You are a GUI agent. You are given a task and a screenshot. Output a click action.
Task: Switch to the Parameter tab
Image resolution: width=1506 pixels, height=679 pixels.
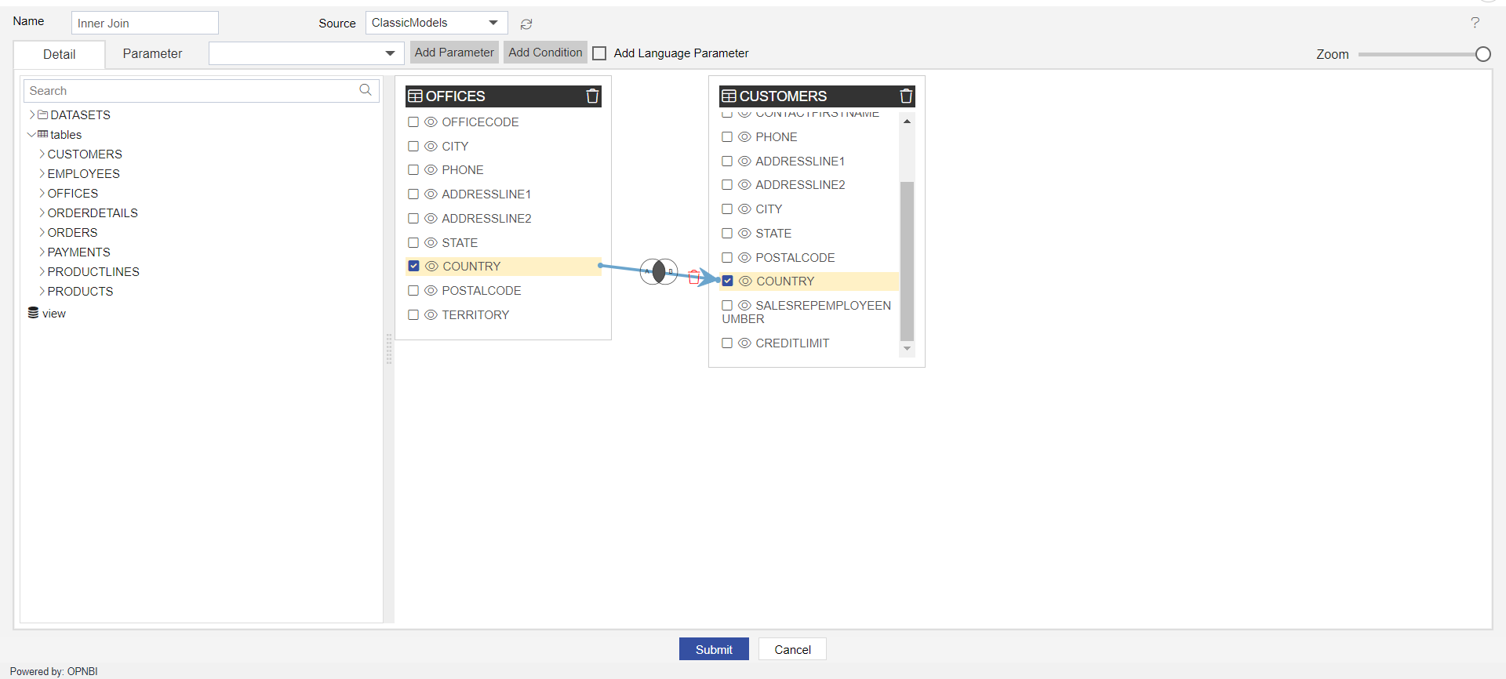152,53
